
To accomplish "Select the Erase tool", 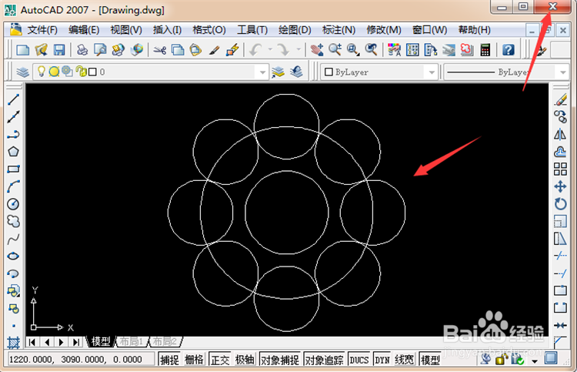I will [560, 99].
